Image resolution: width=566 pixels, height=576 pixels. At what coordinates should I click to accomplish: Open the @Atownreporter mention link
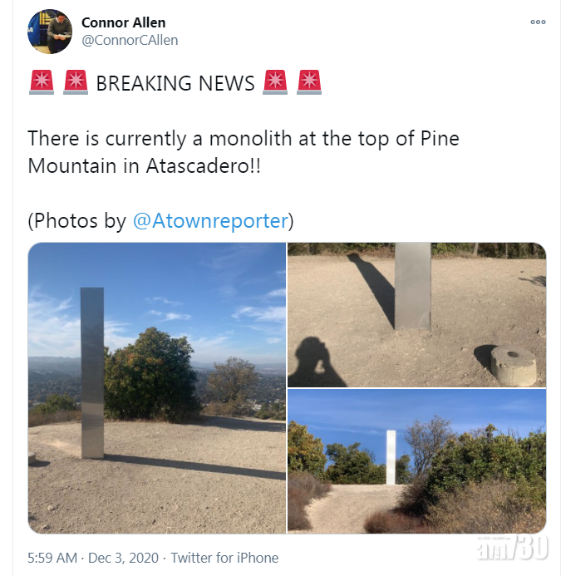tap(210, 221)
